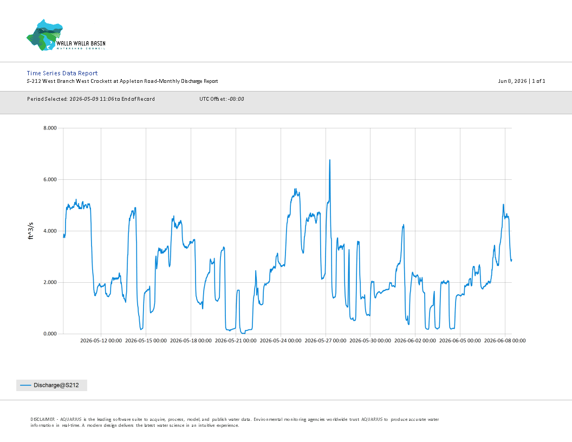Click the ft^3/s axis unit label
This screenshot has width=572, height=442.
pos(31,231)
